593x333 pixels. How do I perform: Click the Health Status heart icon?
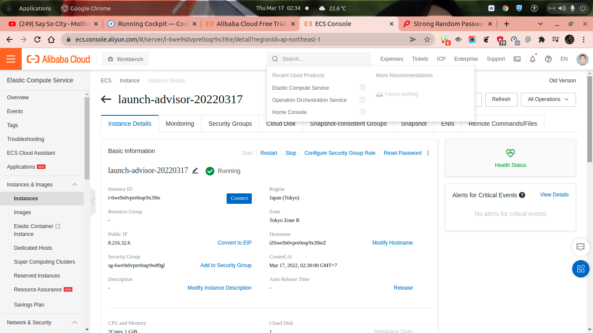click(511, 153)
